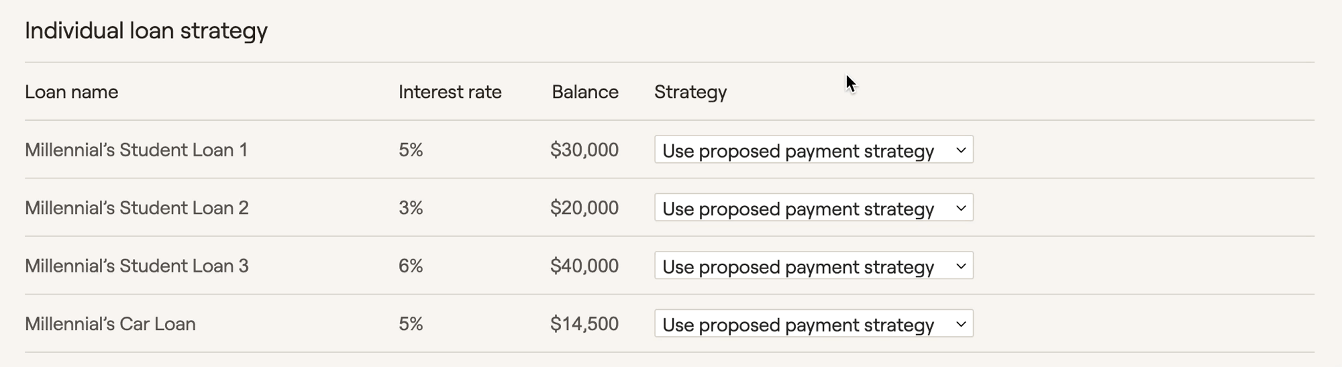Click the Interest rate column header
The image size is (1342, 367).
tap(450, 92)
